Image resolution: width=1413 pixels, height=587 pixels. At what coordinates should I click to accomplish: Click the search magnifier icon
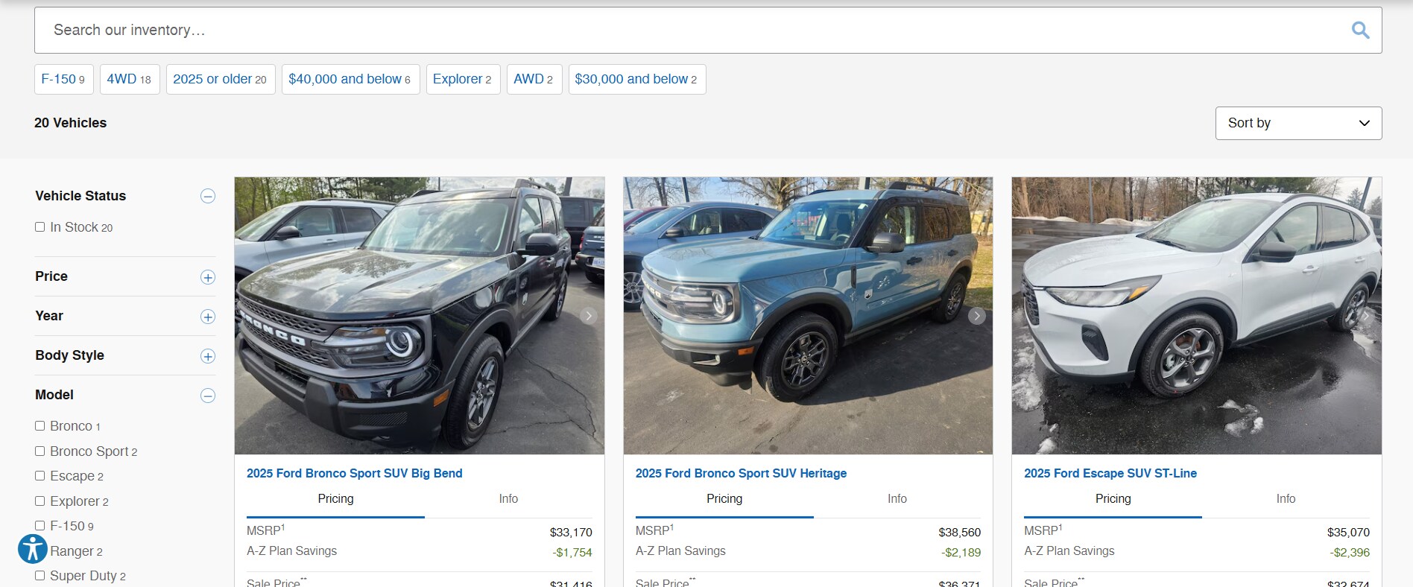[1360, 31]
